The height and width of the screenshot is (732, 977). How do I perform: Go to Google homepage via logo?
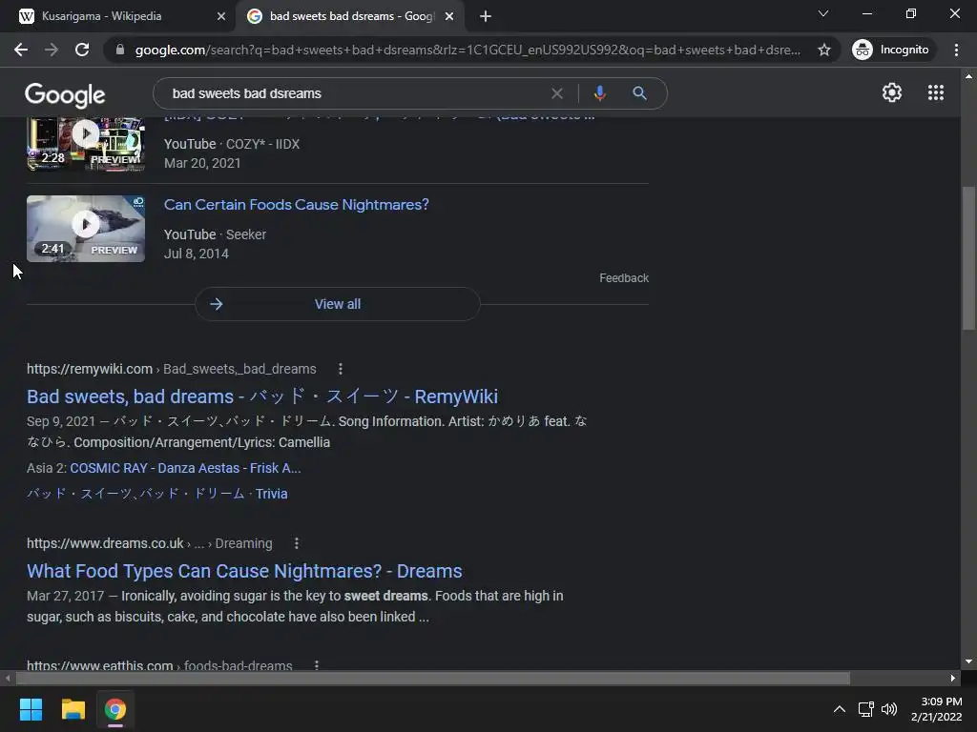tap(65, 94)
